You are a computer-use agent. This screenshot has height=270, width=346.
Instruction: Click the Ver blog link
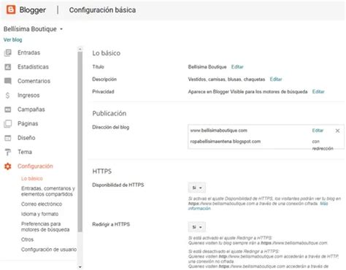(12, 39)
